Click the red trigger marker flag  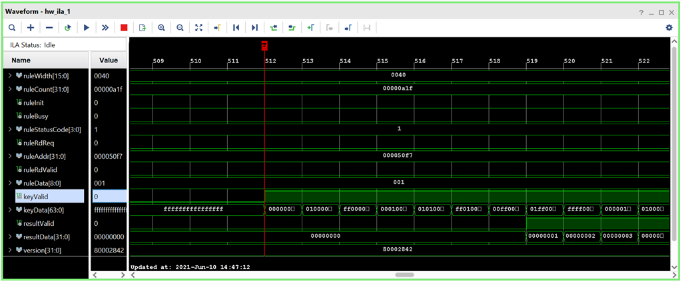coord(264,45)
